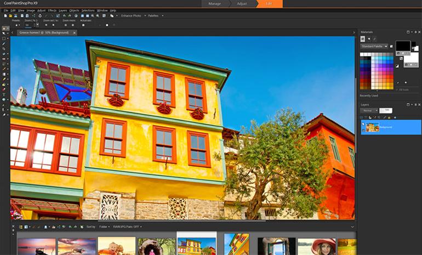Toggle visibility of the Background layer
Screen dimensions: 422x255
point(363,124)
